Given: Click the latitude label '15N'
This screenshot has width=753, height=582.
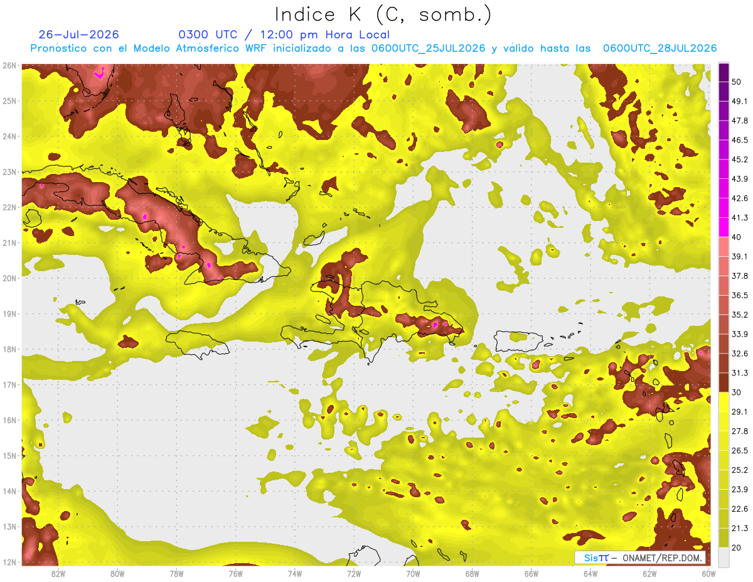Looking at the screenshot, I should pos(9,456).
